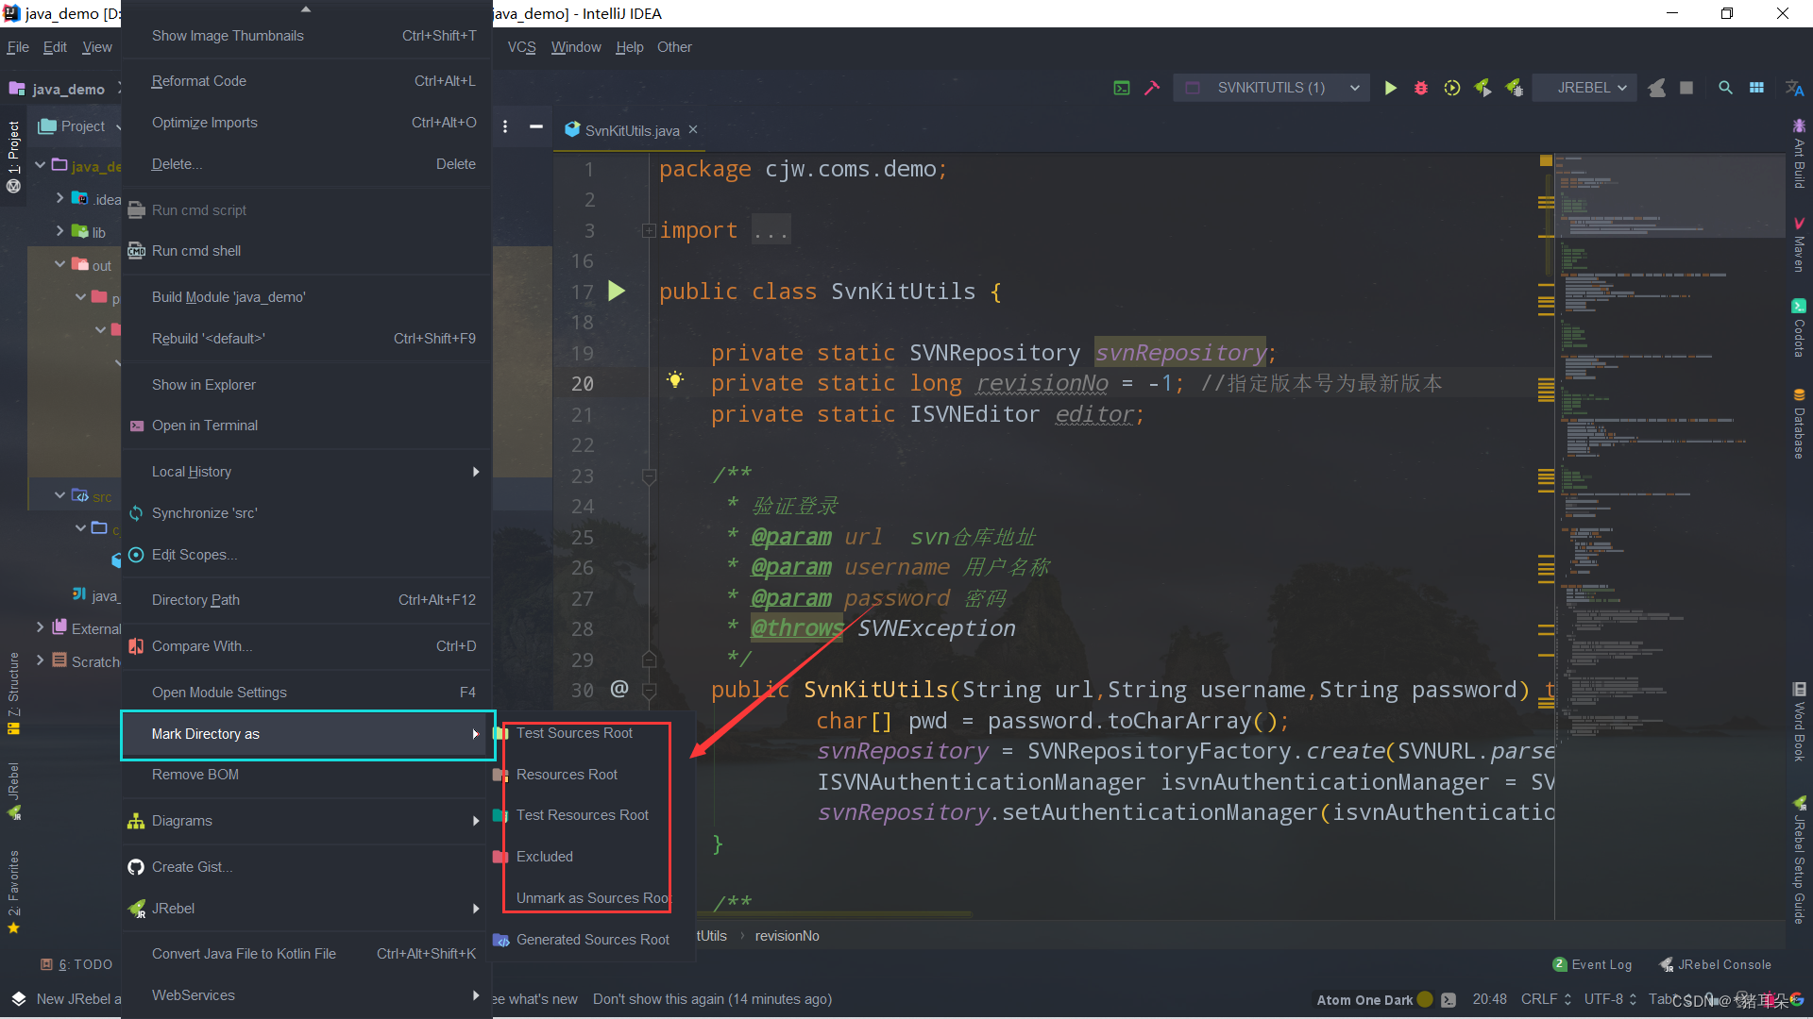Viewport: 1813px width, 1019px height.
Task: Click the Search Everywhere magnifier icon
Action: (x=1725, y=88)
